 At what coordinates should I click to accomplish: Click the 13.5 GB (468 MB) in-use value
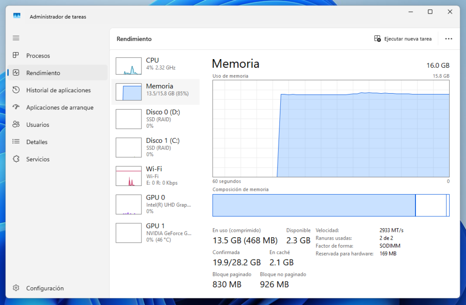tap(245, 240)
